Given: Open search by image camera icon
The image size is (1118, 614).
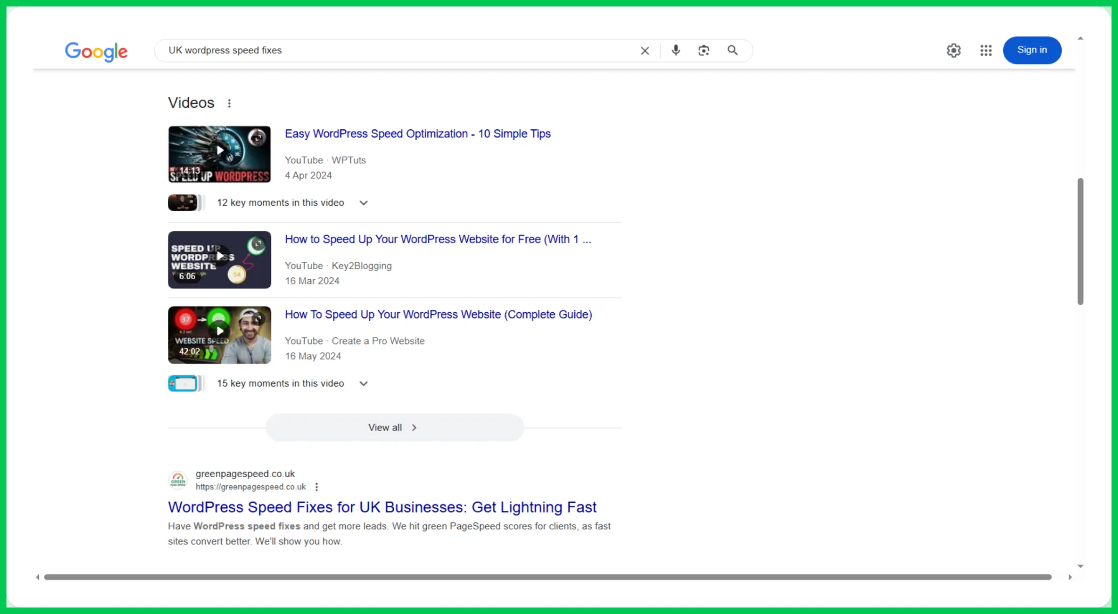Looking at the screenshot, I should click(x=704, y=50).
